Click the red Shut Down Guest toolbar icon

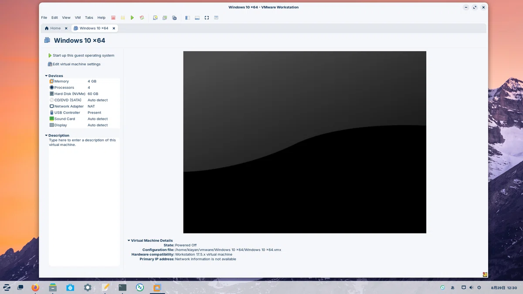tap(113, 18)
